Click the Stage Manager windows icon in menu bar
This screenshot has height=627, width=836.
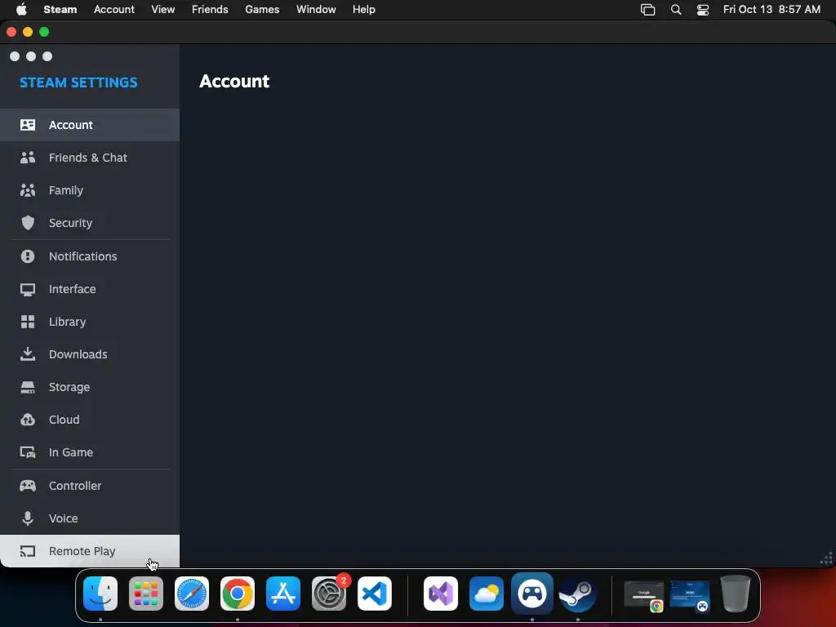coord(647,10)
